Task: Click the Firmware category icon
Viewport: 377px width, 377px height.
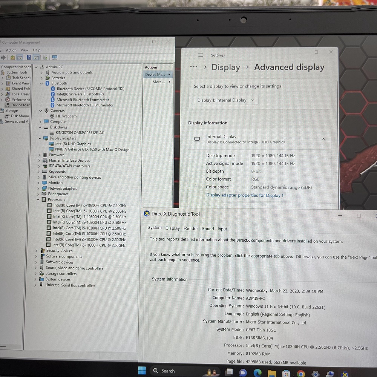Action: pos(45,155)
